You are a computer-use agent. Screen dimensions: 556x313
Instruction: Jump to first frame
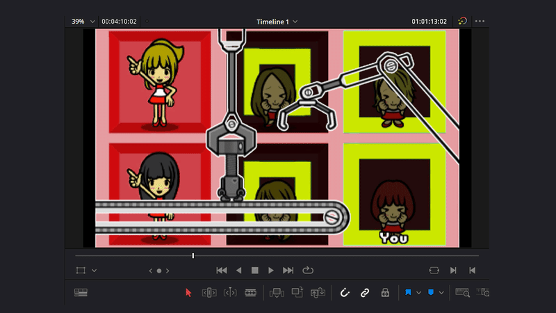point(222,271)
